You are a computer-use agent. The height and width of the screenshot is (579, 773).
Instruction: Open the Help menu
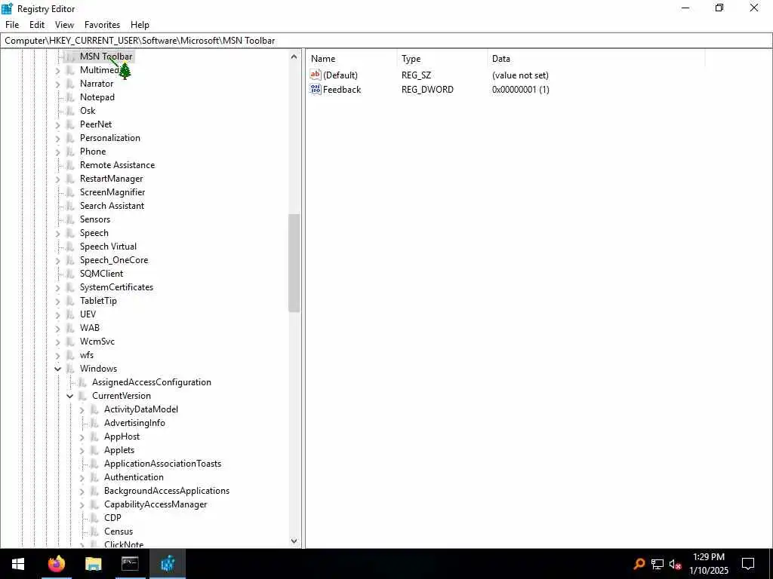pos(140,25)
